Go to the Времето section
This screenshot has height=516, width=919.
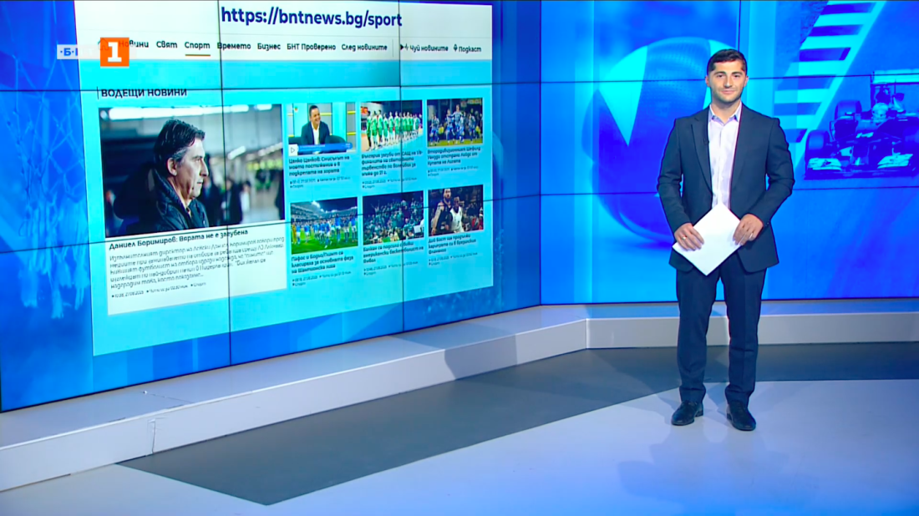[234, 46]
